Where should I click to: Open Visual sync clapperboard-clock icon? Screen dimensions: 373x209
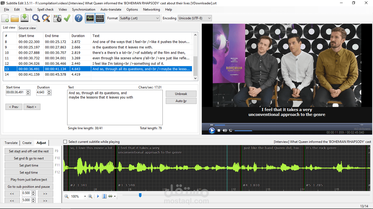[x=57, y=18]
